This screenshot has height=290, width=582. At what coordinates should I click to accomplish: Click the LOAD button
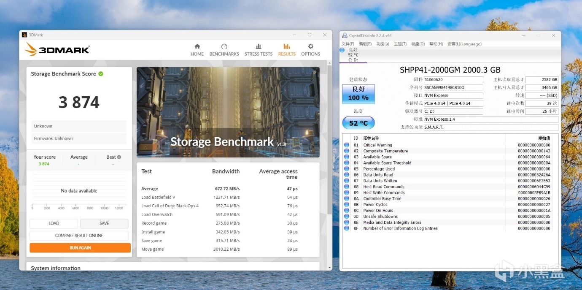click(54, 223)
